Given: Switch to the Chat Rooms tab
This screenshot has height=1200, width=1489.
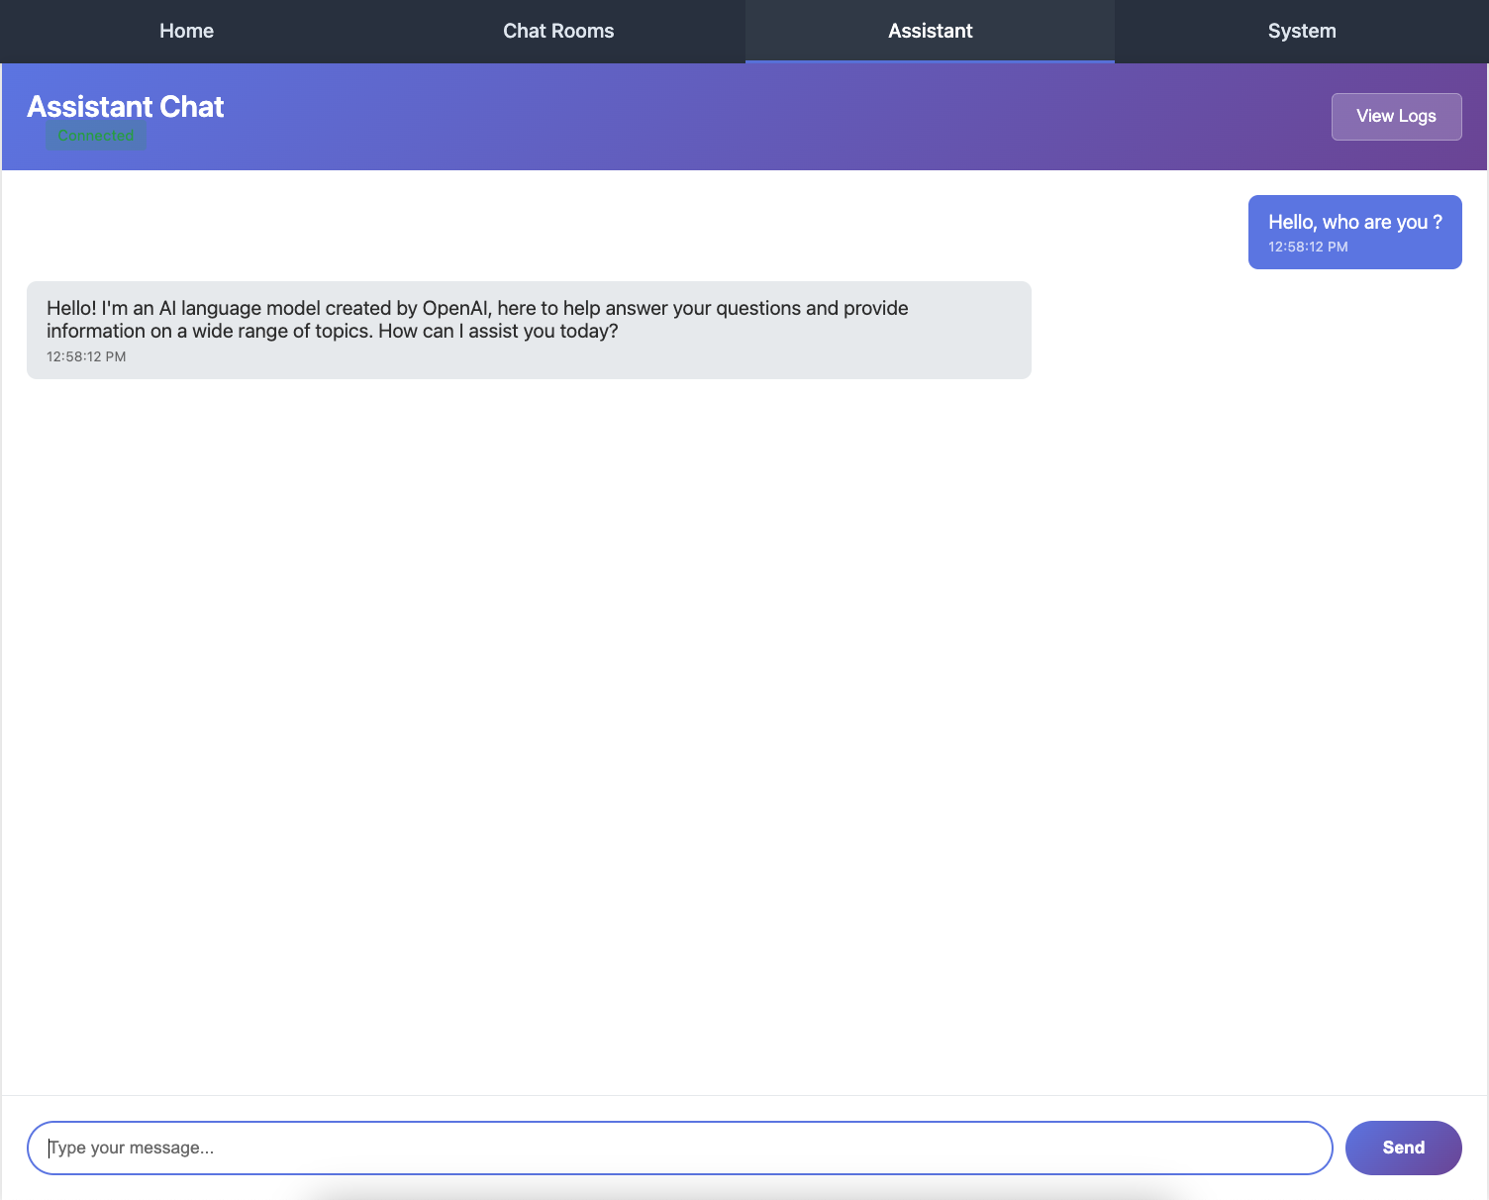Looking at the screenshot, I should (558, 31).
